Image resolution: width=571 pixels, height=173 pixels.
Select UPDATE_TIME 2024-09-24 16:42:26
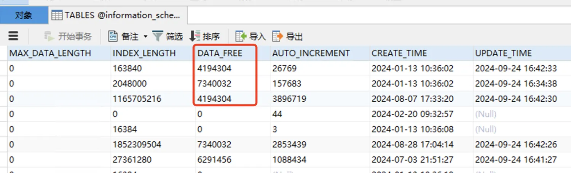point(522,144)
